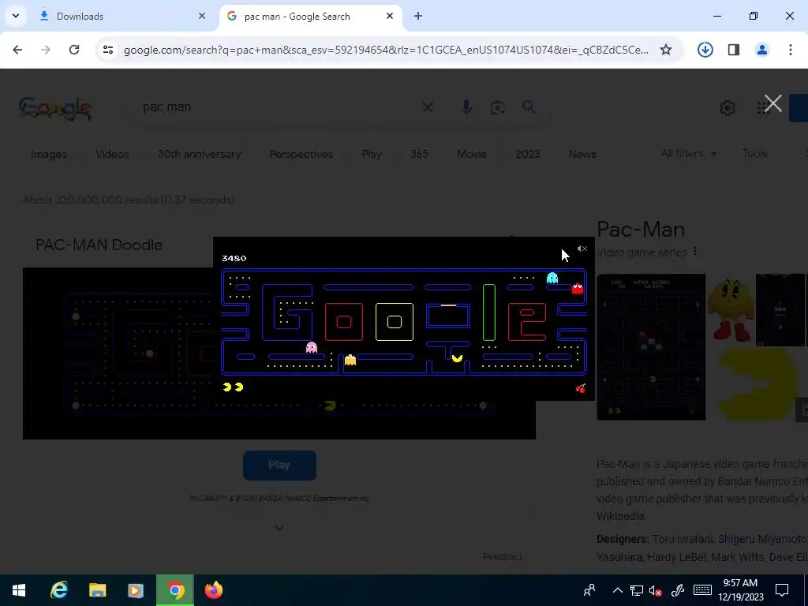Select the 30th anniversary filter chip
The width and height of the screenshot is (808, 606).
click(199, 154)
